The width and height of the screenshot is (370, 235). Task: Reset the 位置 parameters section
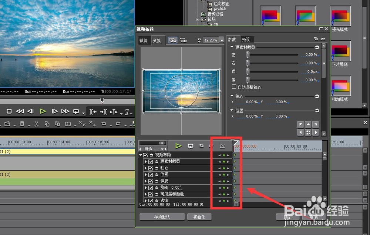[x=317, y=110]
